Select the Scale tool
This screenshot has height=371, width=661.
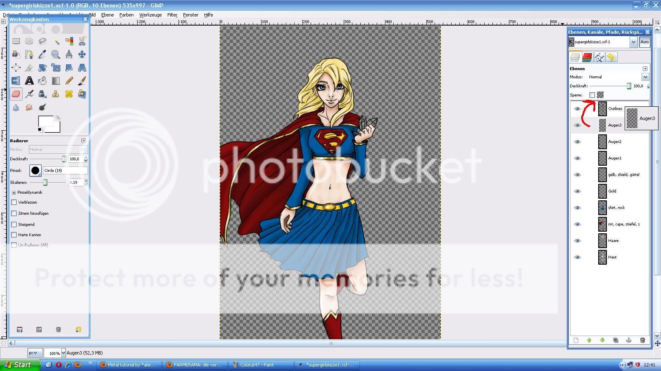(56, 68)
